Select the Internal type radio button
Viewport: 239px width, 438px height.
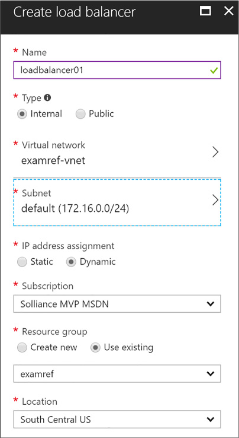point(22,114)
